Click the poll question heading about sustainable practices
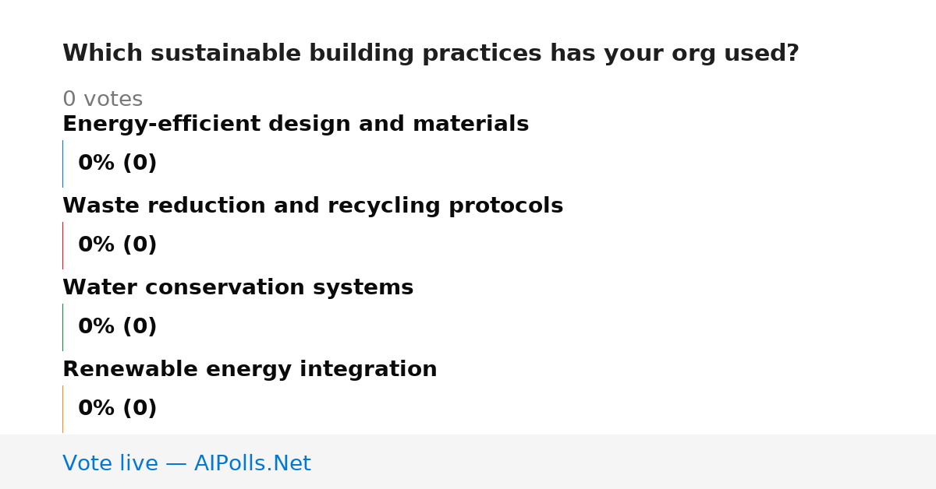The image size is (936, 489). coord(431,54)
